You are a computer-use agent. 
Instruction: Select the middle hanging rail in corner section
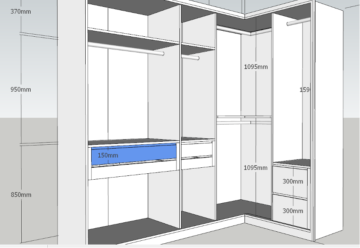pyautogui.click(x=244, y=122)
